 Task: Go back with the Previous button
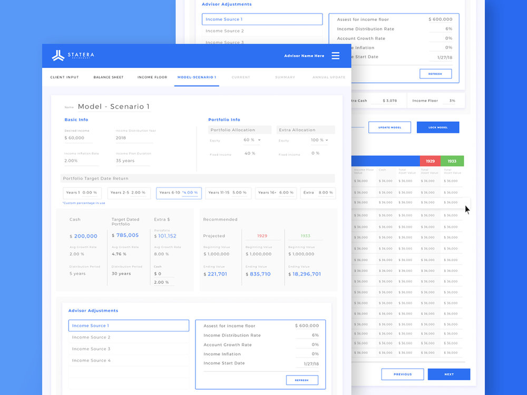(402, 374)
